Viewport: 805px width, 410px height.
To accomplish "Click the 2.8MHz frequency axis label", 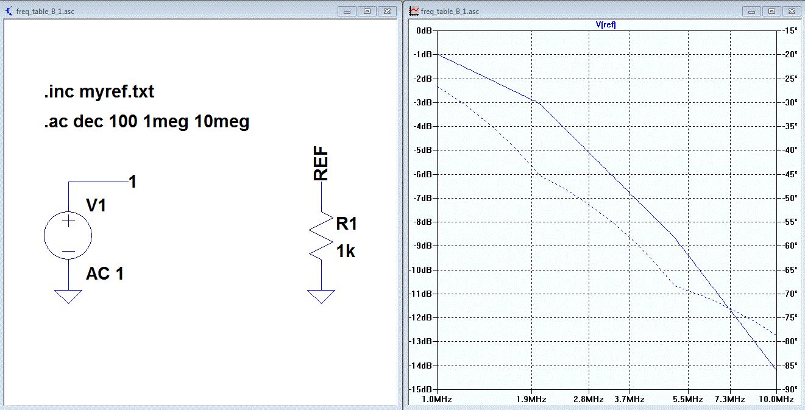I will 589,400.
